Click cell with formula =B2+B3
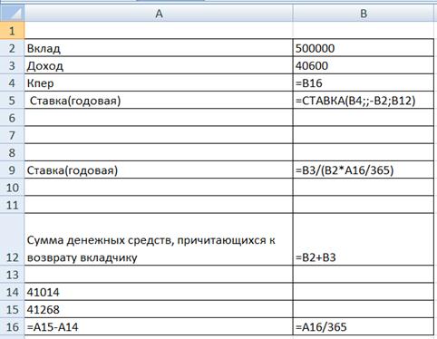437x339 pixels. [x=364, y=239]
